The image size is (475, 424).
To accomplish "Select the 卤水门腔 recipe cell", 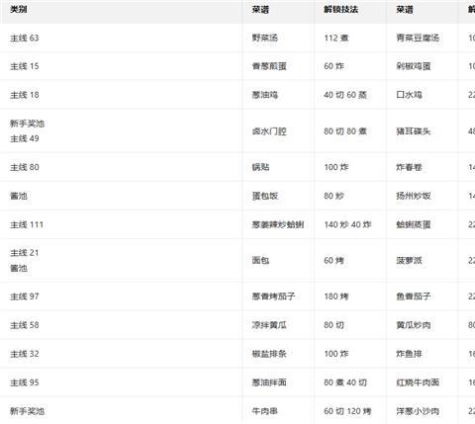I will (278, 131).
